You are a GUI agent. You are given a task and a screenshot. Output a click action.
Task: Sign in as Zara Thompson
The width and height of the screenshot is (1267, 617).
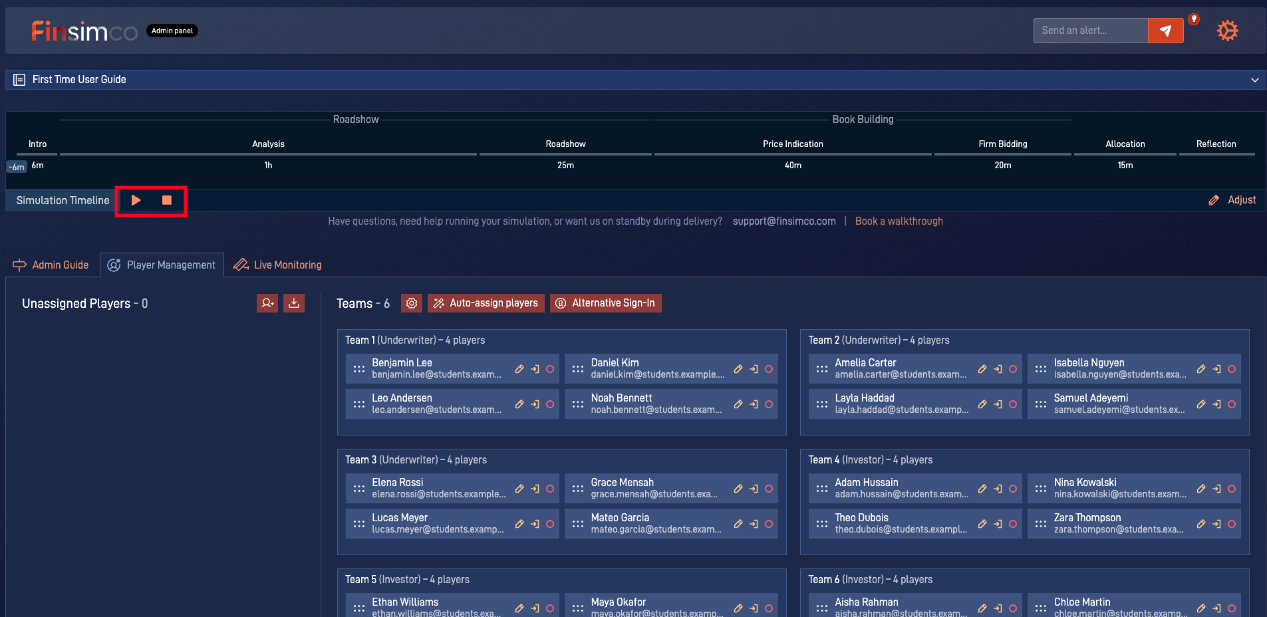click(x=1216, y=524)
